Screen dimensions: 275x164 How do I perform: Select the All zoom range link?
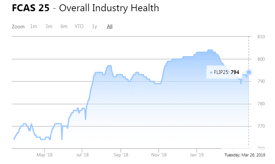click(x=110, y=26)
